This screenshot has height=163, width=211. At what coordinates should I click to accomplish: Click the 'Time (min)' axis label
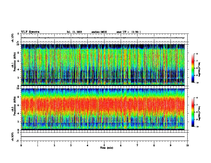click(107, 148)
